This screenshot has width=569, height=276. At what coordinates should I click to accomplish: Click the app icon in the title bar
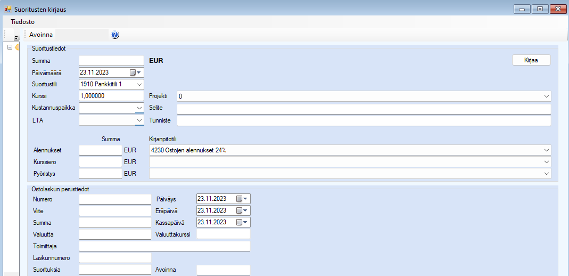coord(7,10)
